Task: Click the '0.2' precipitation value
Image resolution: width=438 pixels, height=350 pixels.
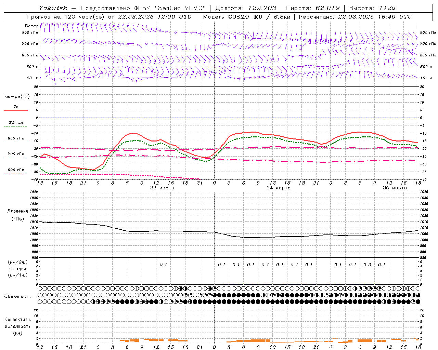Action: [367, 265]
